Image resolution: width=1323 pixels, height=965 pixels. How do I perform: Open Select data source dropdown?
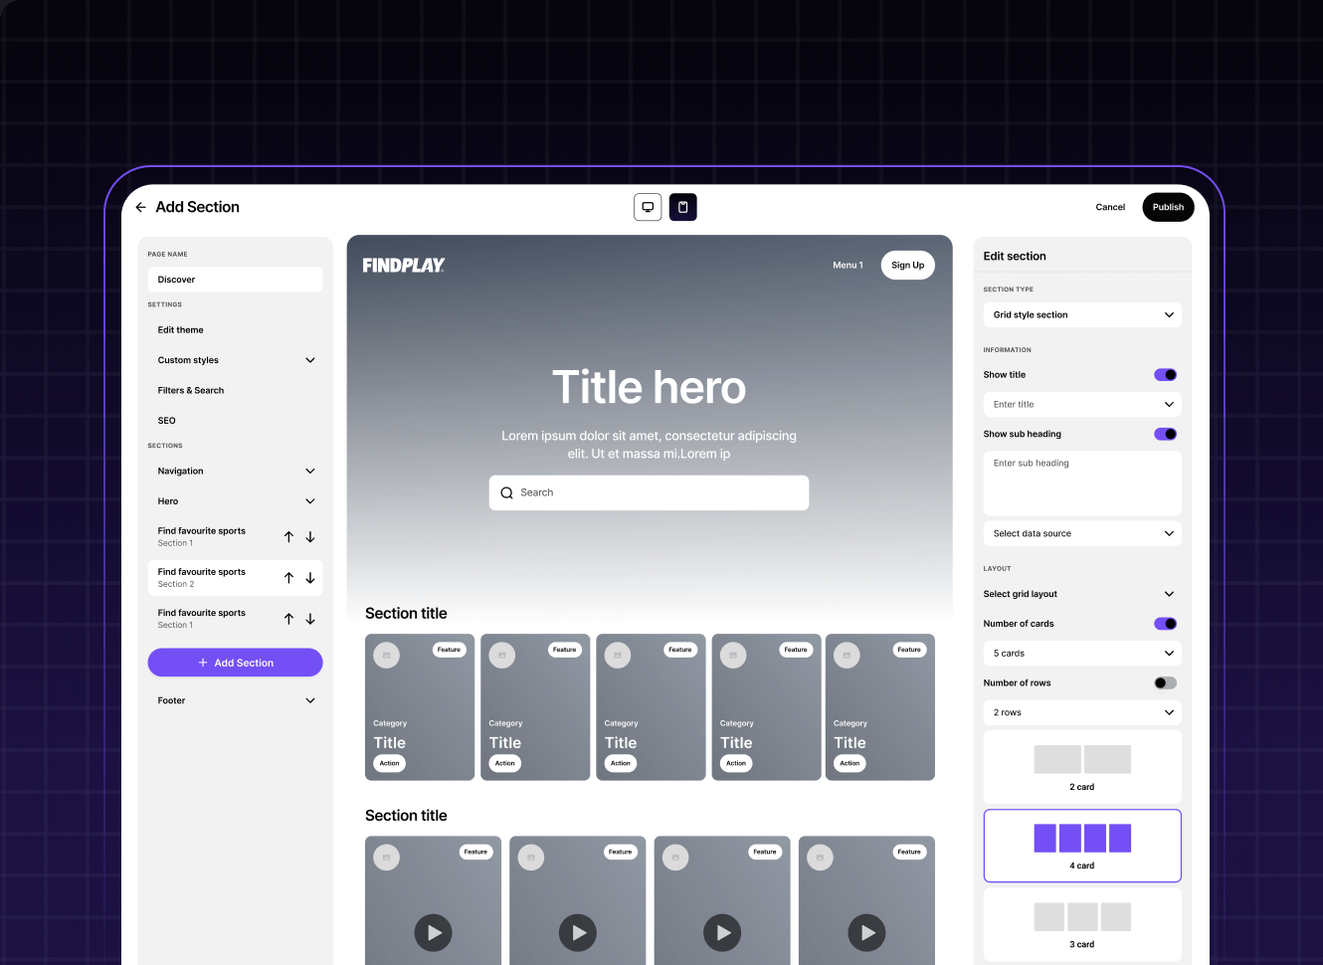point(1082,534)
